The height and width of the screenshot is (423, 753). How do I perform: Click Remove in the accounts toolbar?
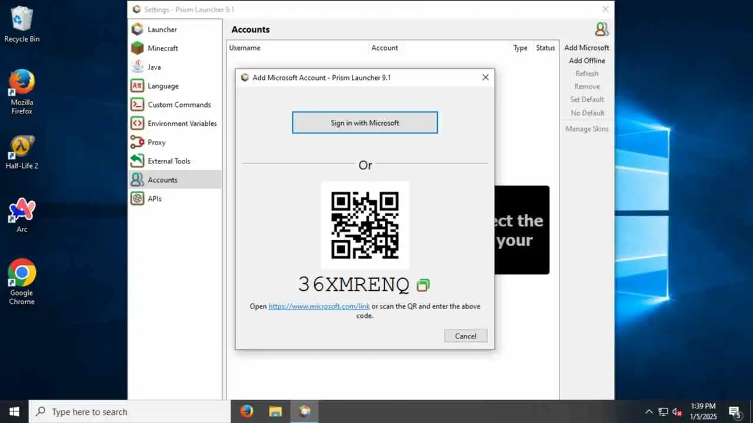(x=587, y=86)
